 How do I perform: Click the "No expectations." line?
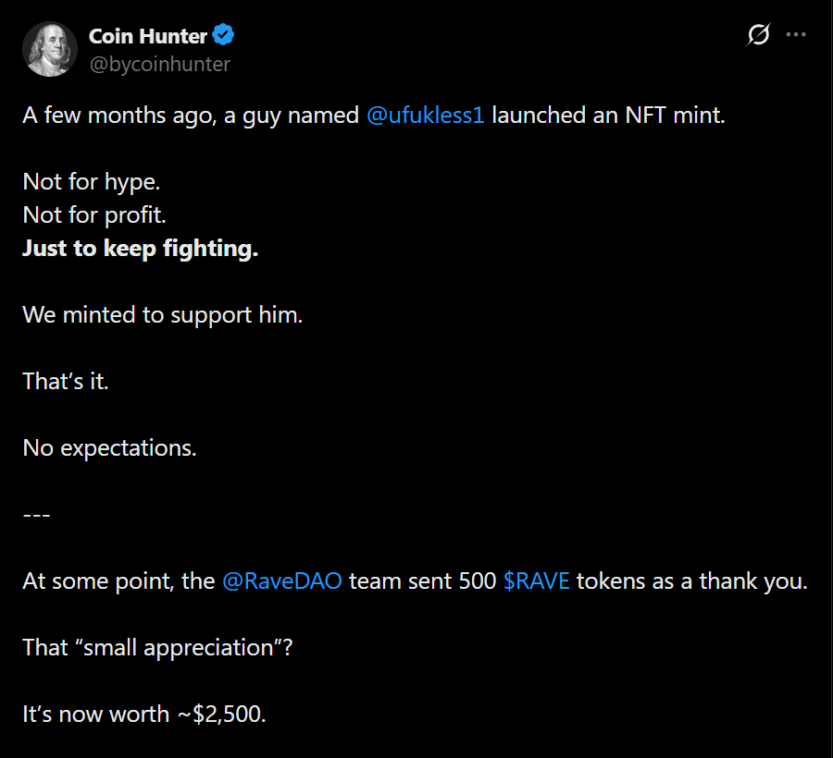pos(109,448)
